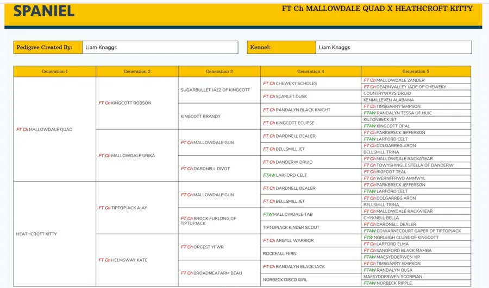
Task: Click FT Ch BROADMEAFARM BEAU entry
Action: coord(211,273)
